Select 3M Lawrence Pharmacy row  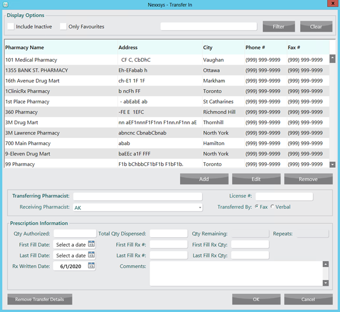coord(167,133)
